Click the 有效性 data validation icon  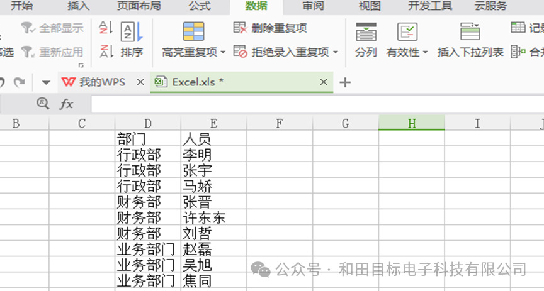[407, 32]
